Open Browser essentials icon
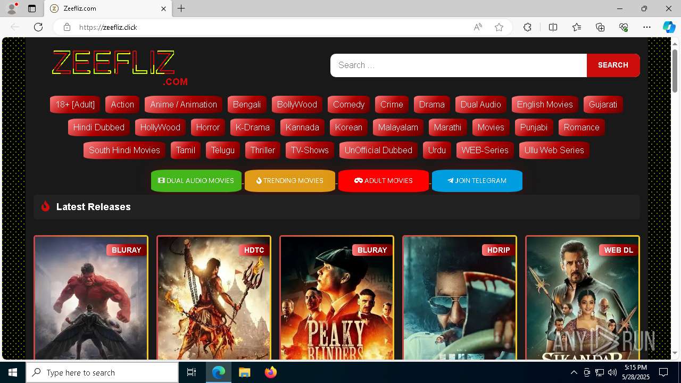Viewport: 681px width, 383px height. [624, 27]
